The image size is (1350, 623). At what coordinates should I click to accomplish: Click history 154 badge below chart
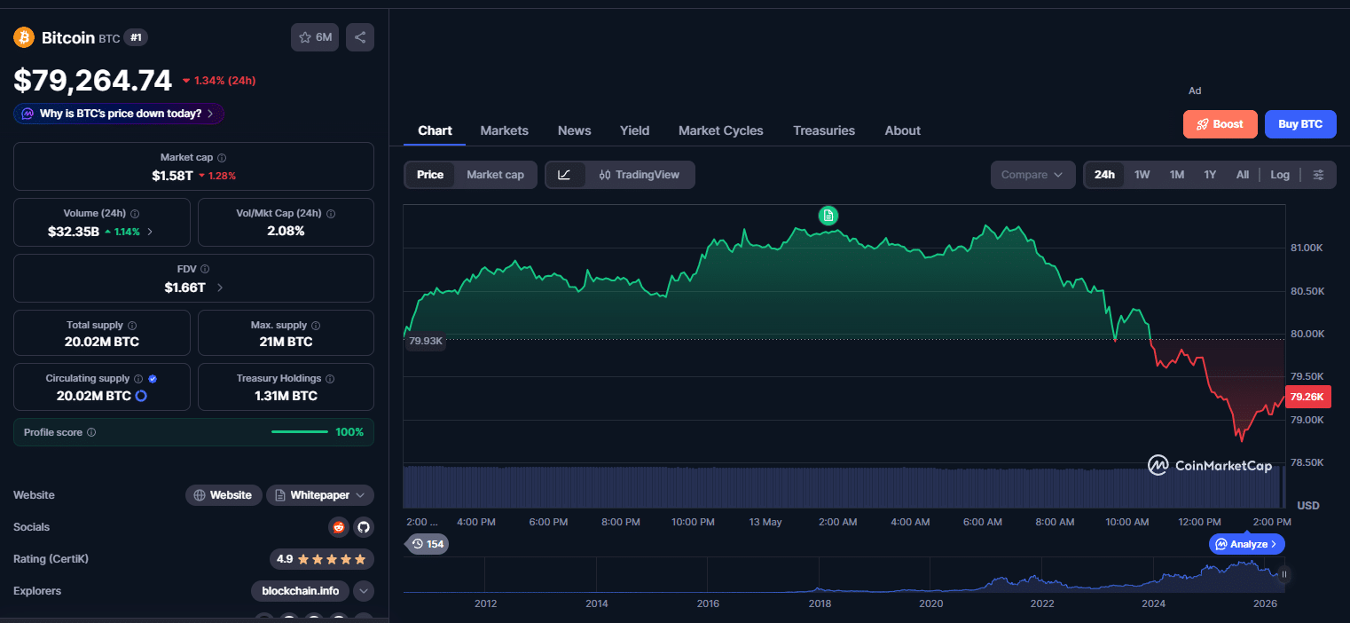pos(427,544)
